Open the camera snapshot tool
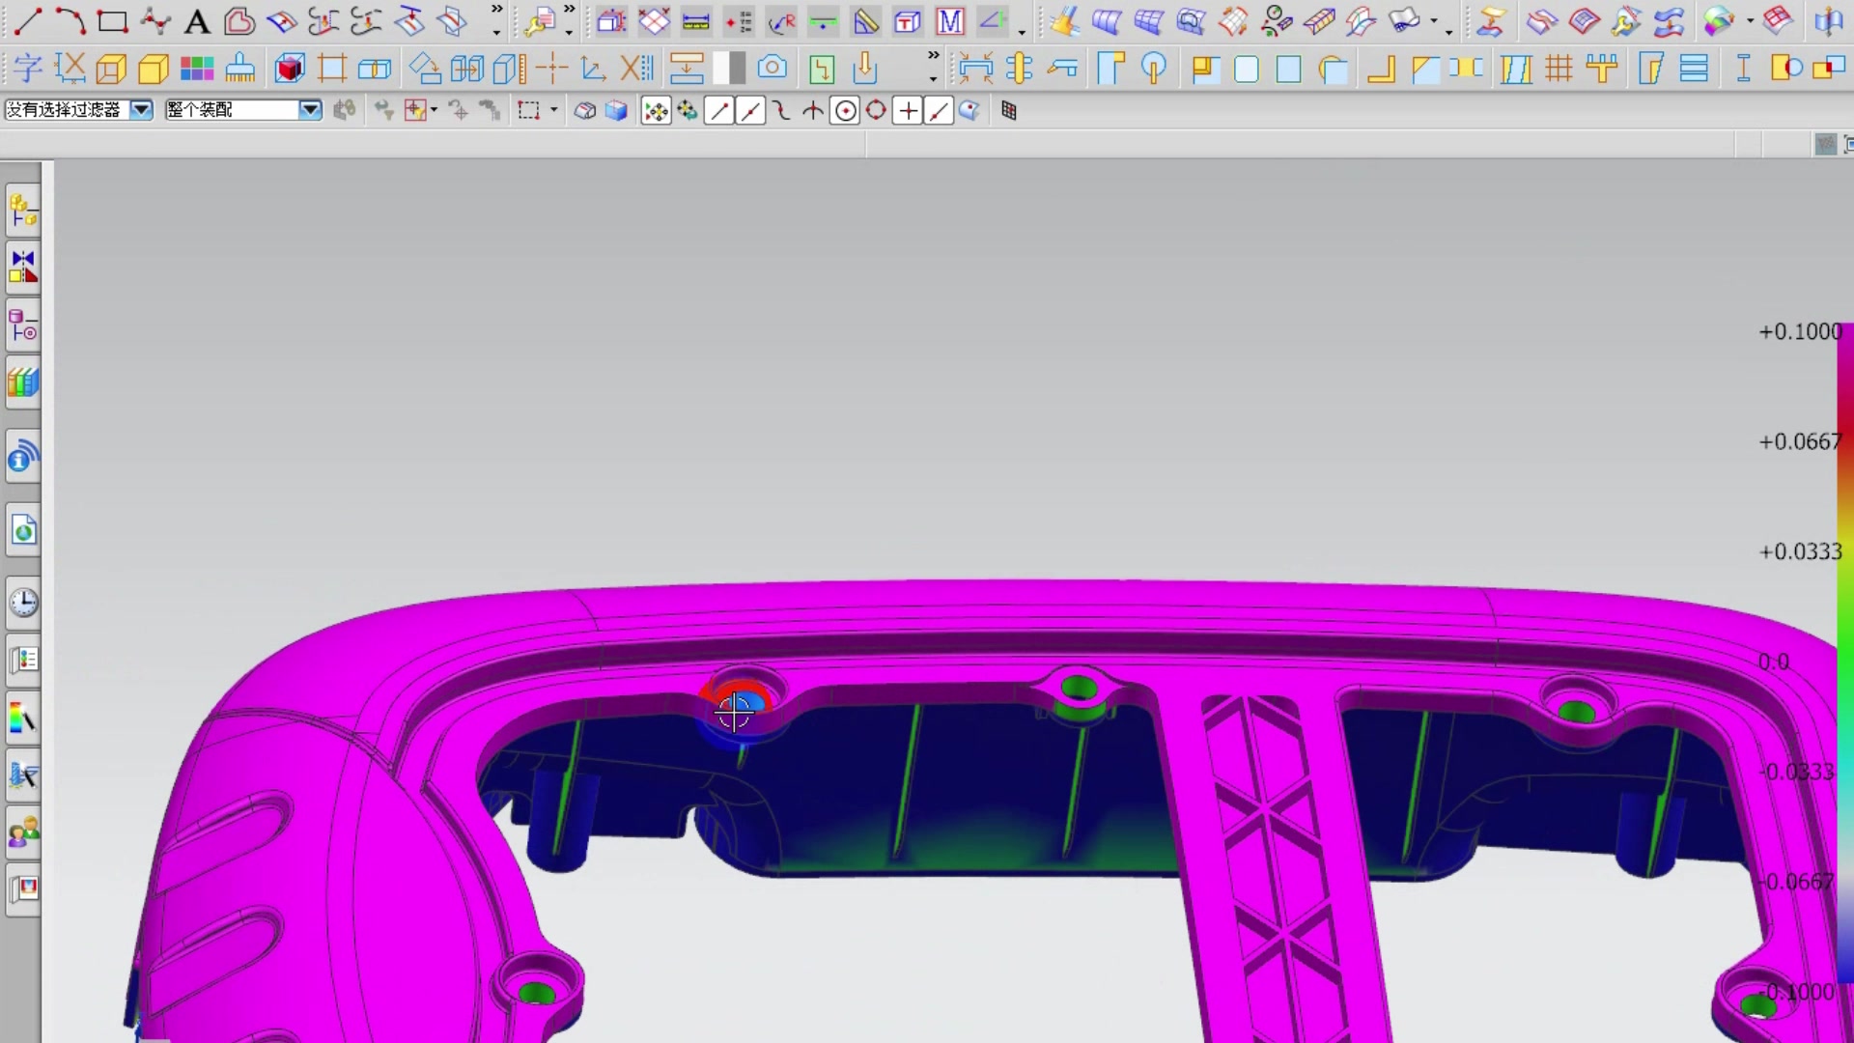The image size is (1854, 1043). tap(772, 68)
